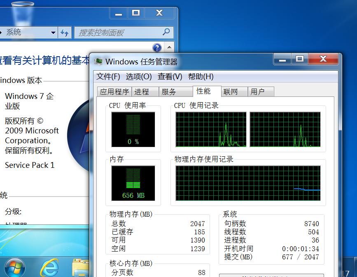Screen dimensions: 357x277
Task: Open the 选项(O) menu
Action: [138, 77]
